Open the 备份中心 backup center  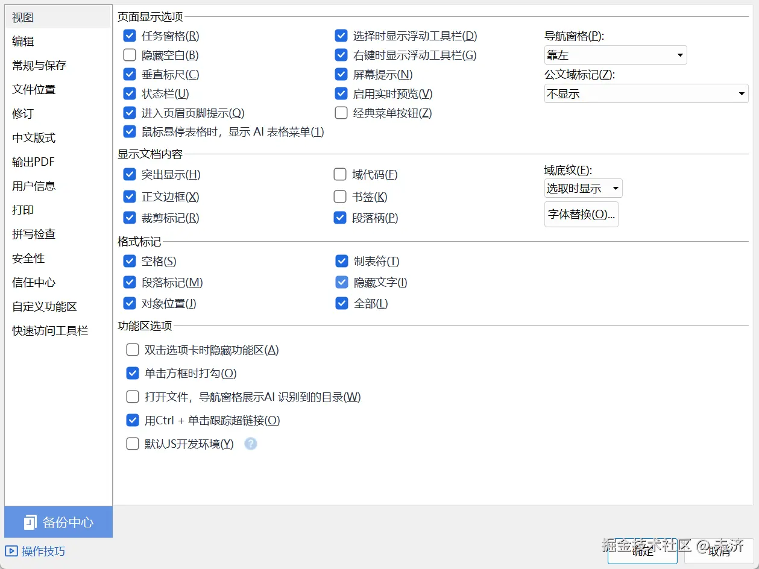[x=58, y=522]
